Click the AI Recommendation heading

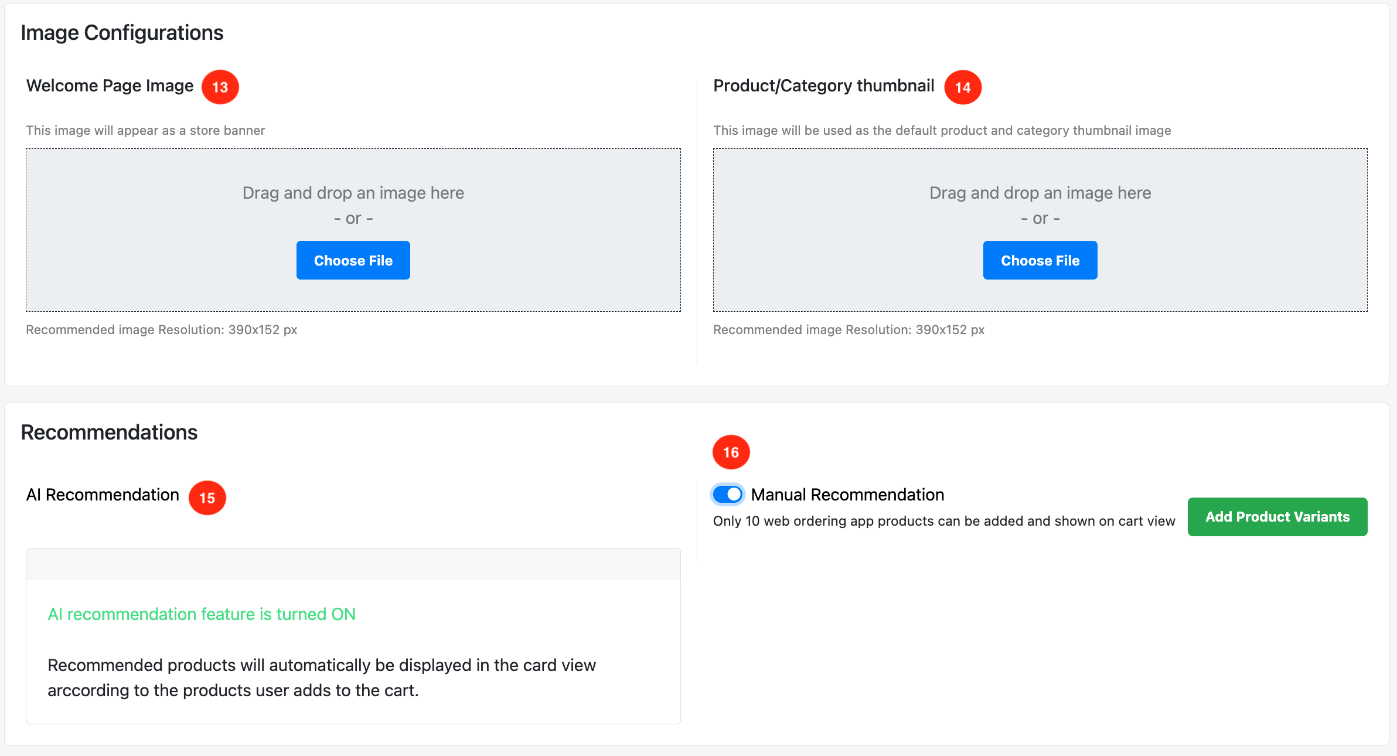103,495
